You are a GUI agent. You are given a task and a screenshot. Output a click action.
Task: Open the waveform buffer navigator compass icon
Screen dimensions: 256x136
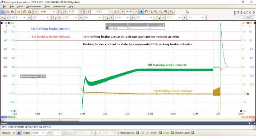point(116,12)
